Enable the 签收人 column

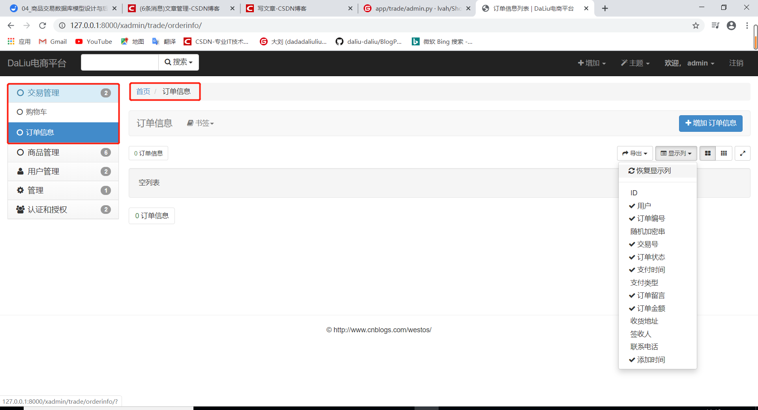(657, 334)
